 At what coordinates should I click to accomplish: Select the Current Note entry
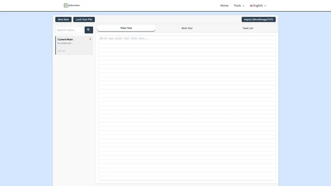click(74, 45)
